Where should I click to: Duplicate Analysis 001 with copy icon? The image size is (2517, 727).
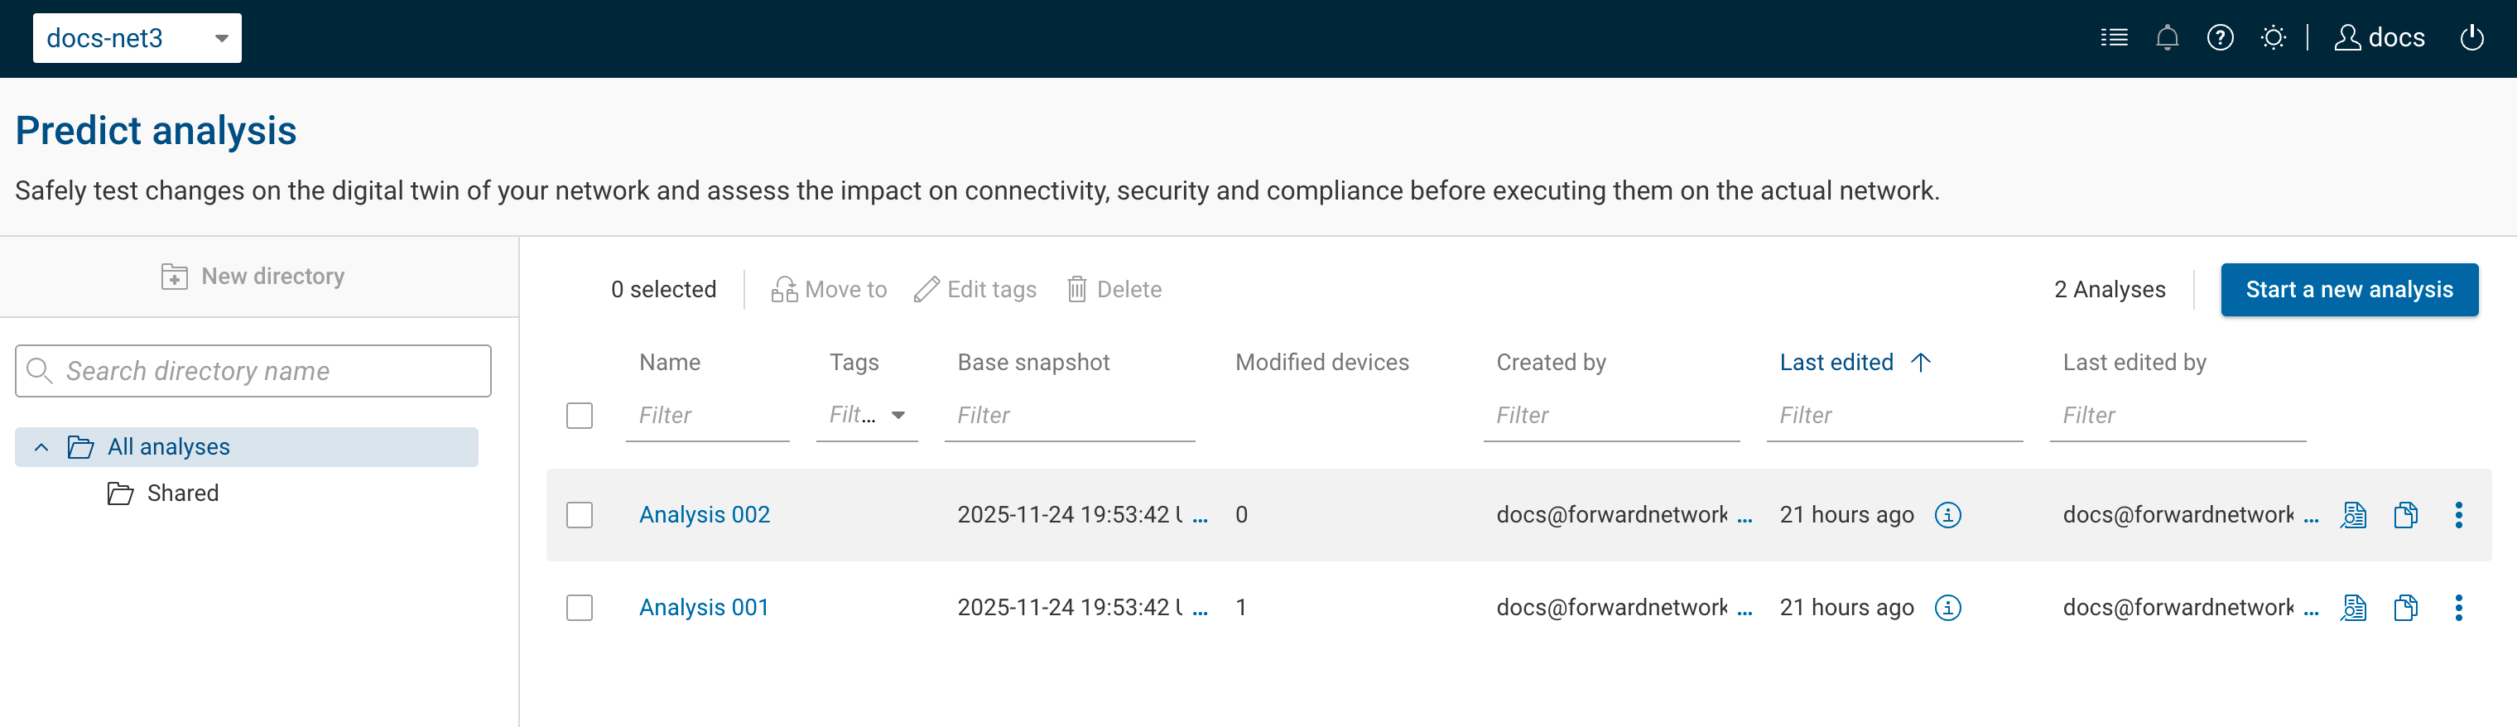tap(2405, 608)
